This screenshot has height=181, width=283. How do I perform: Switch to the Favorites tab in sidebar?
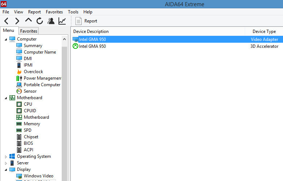coord(29,31)
